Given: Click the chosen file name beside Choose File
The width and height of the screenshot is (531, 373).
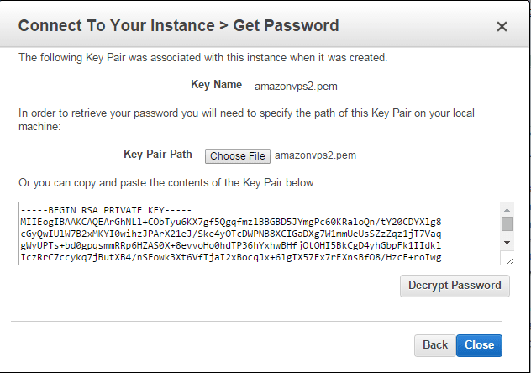Looking at the screenshot, I should click(x=315, y=155).
